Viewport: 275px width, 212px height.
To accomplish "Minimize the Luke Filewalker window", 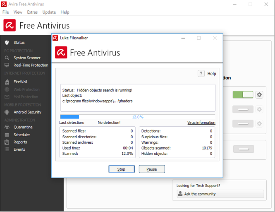I will 183,38.
